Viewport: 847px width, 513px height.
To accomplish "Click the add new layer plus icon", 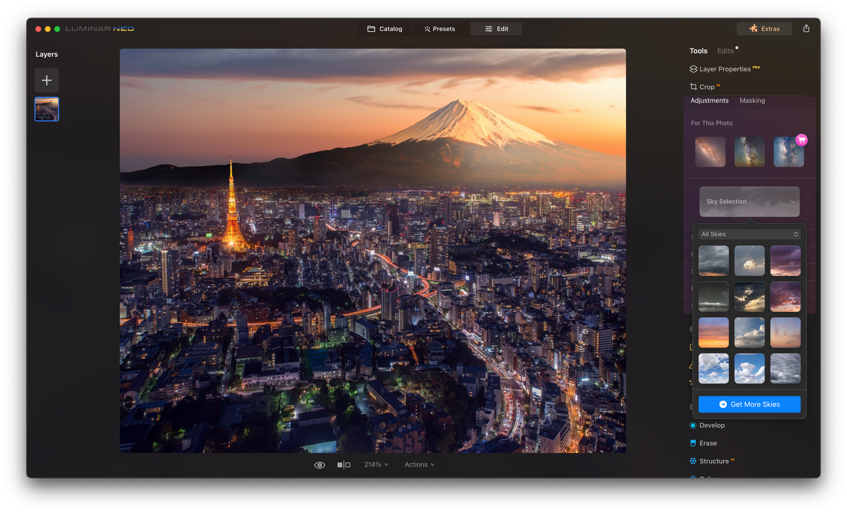I will [46, 80].
